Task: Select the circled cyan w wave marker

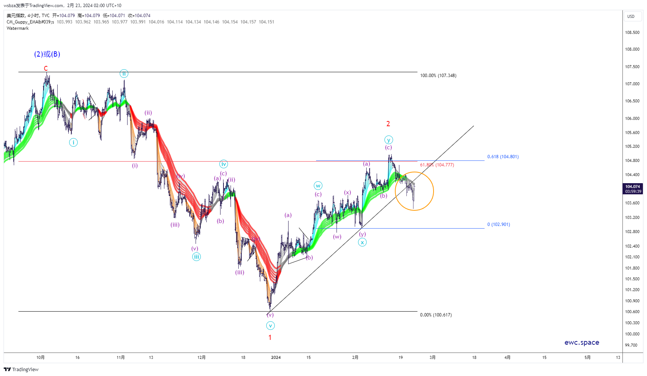Action: pos(318,186)
